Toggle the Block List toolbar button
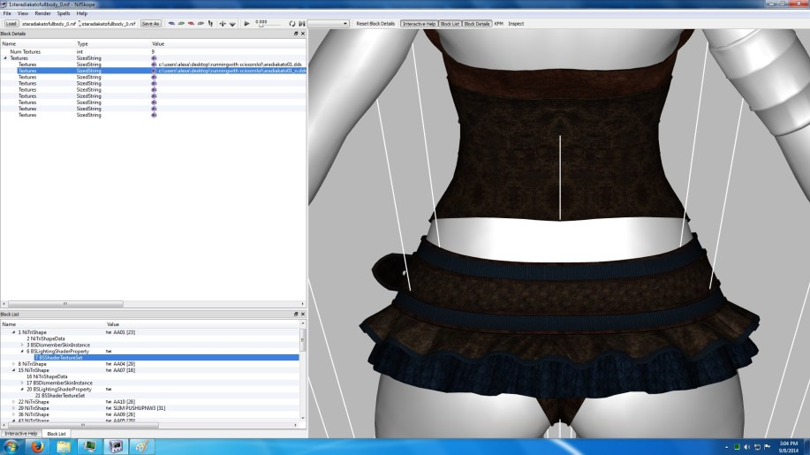Screen dimensions: 810x455 [450, 23]
